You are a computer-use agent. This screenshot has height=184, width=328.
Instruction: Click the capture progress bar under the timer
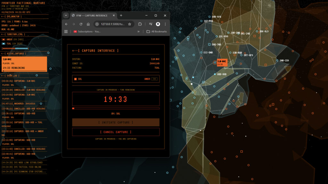coord(116,109)
